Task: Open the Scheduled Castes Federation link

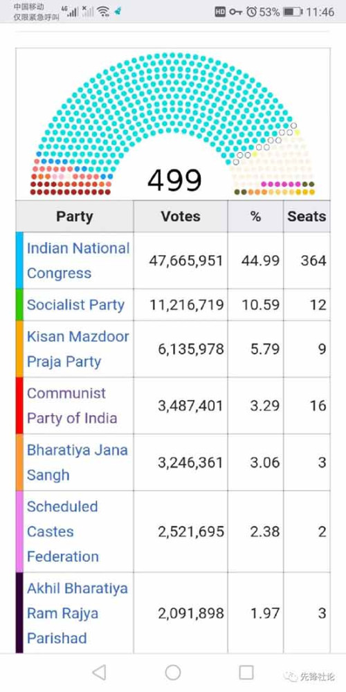Action: [x=63, y=531]
